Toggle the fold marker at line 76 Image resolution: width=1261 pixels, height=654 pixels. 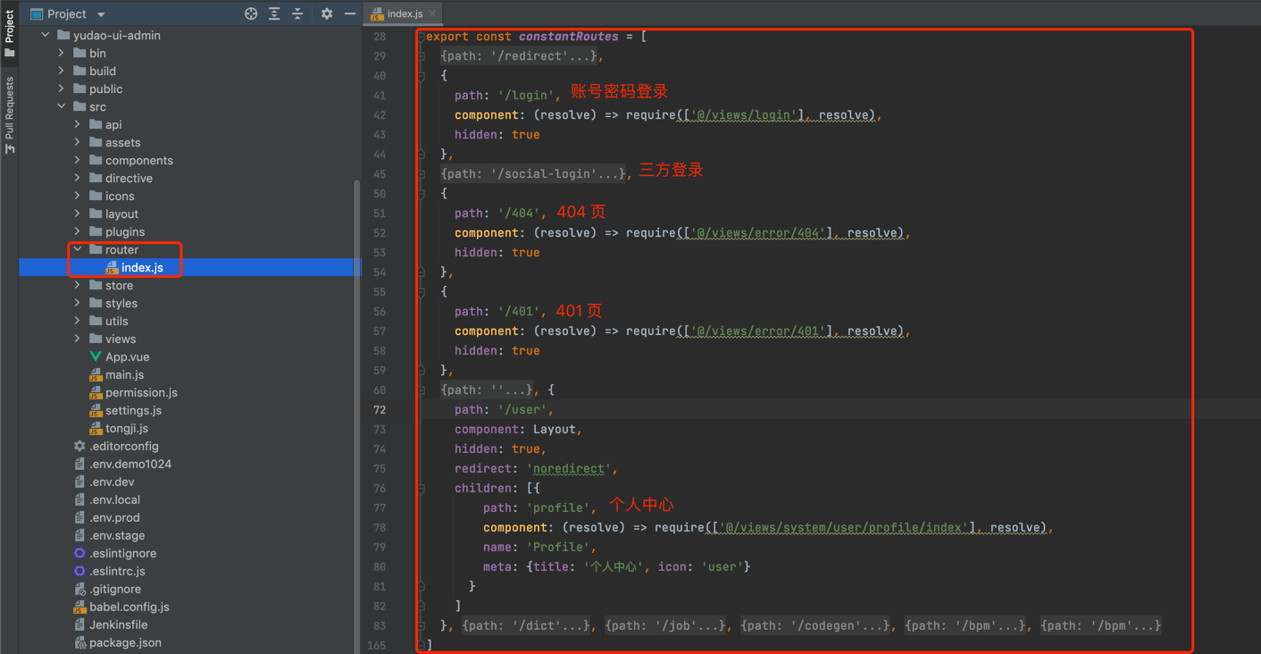(x=421, y=489)
